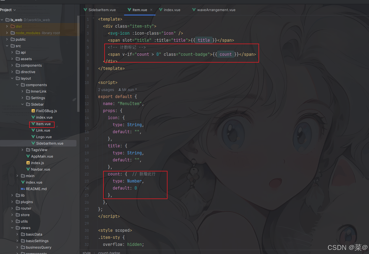Select the components folder under src
Image resolution: width=369 pixels, height=254 pixels.
pyautogui.click(x=31, y=65)
